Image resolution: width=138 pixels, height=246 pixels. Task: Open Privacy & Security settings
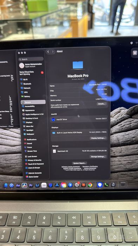[x=33, y=160]
